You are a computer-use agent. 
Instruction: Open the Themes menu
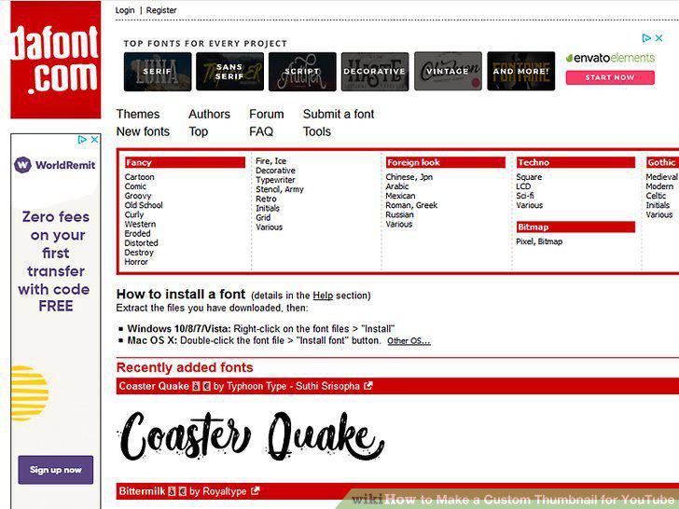tap(138, 114)
